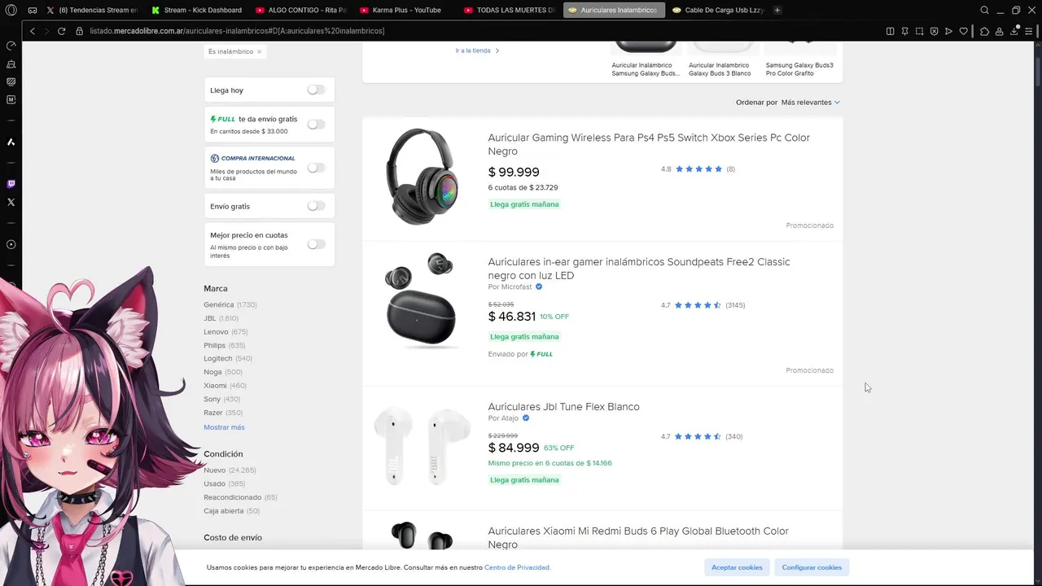The image size is (1042, 586).
Task: Go back using the browser back arrow
Action: (x=32, y=31)
